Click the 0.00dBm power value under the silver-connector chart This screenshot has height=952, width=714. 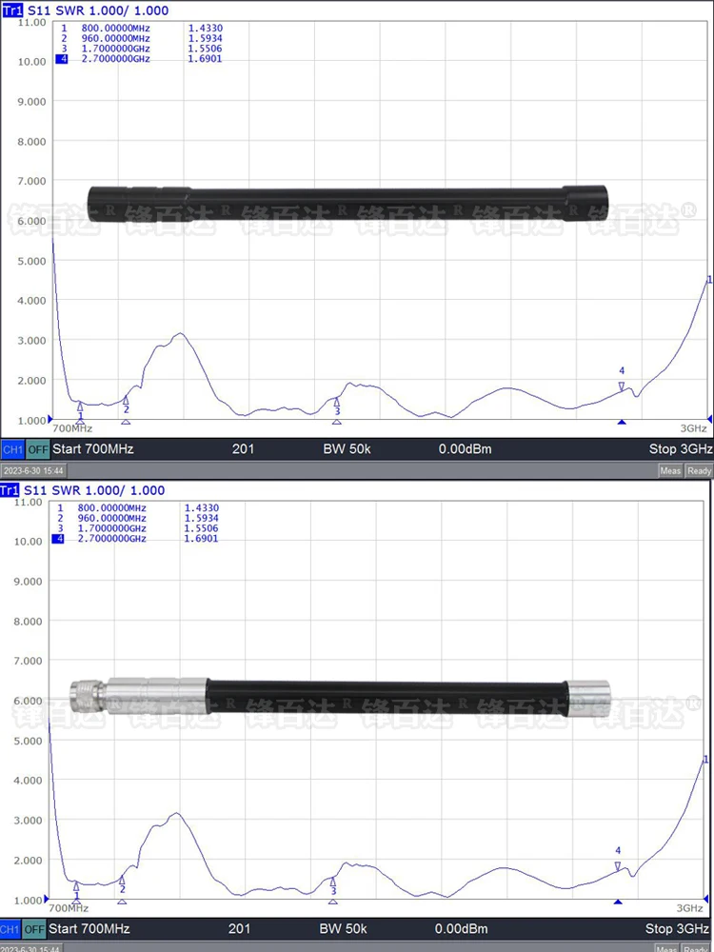tap(462, 929)
